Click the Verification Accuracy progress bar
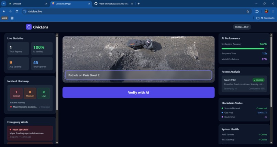Viewport: 277px width, 147px height. 244,48
